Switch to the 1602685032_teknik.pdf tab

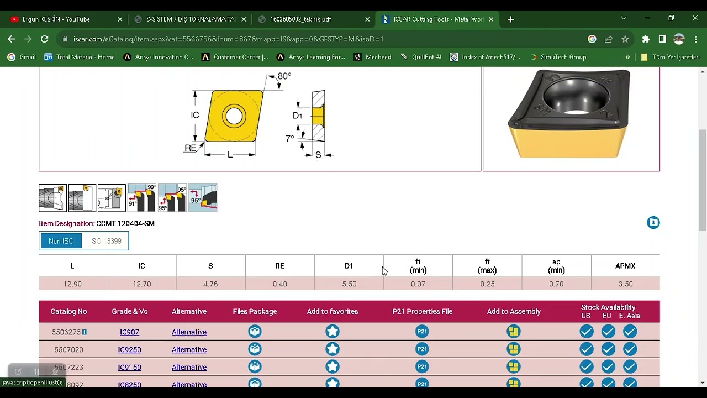click(314, 19)
